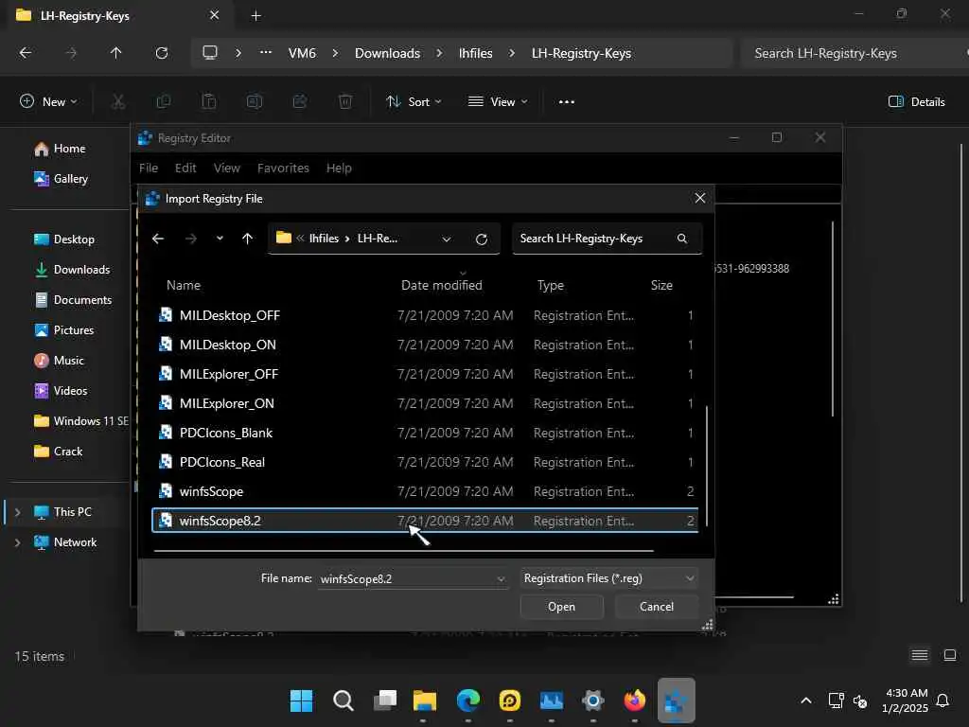969x727 pixels.
Task: Click Back arrow in Import Registry File dialog
Action: click(x=158, y=239)
